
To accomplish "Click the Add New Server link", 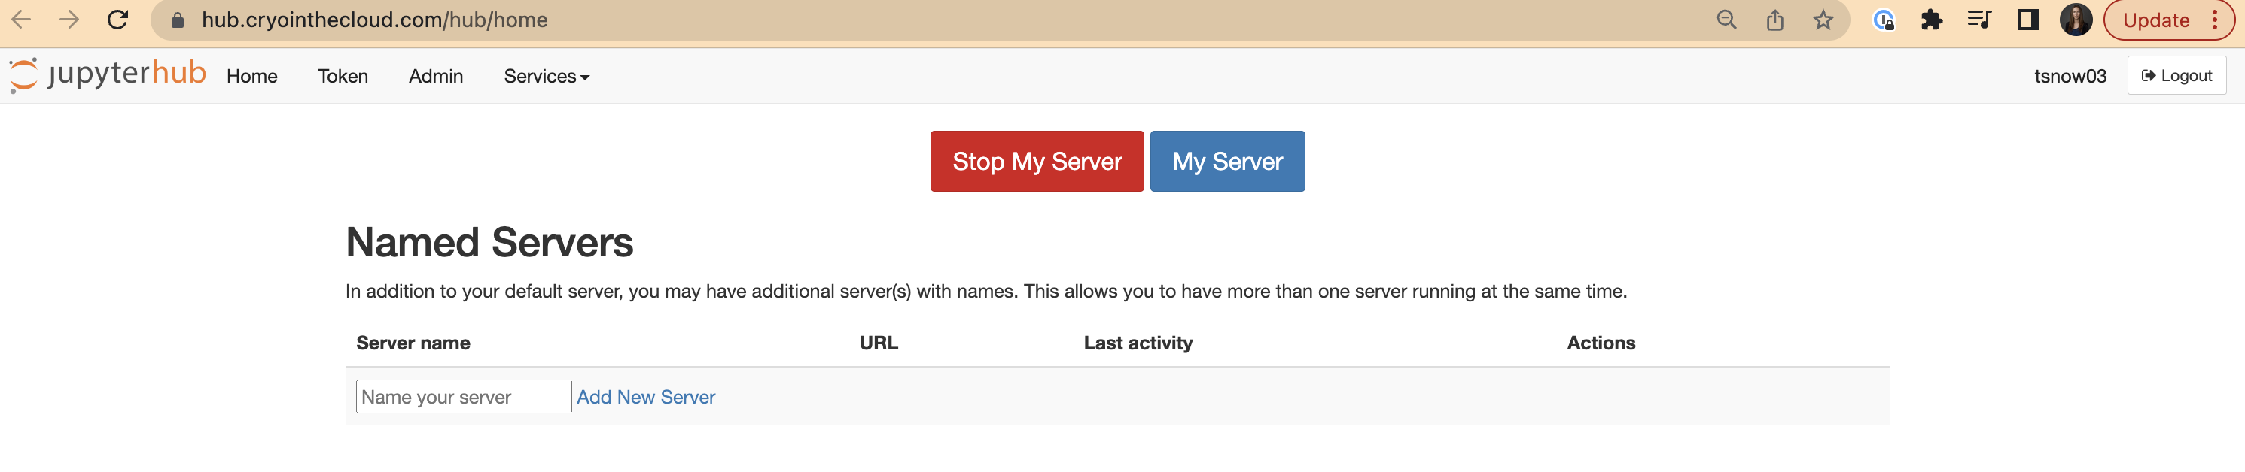I will (646, 397).
